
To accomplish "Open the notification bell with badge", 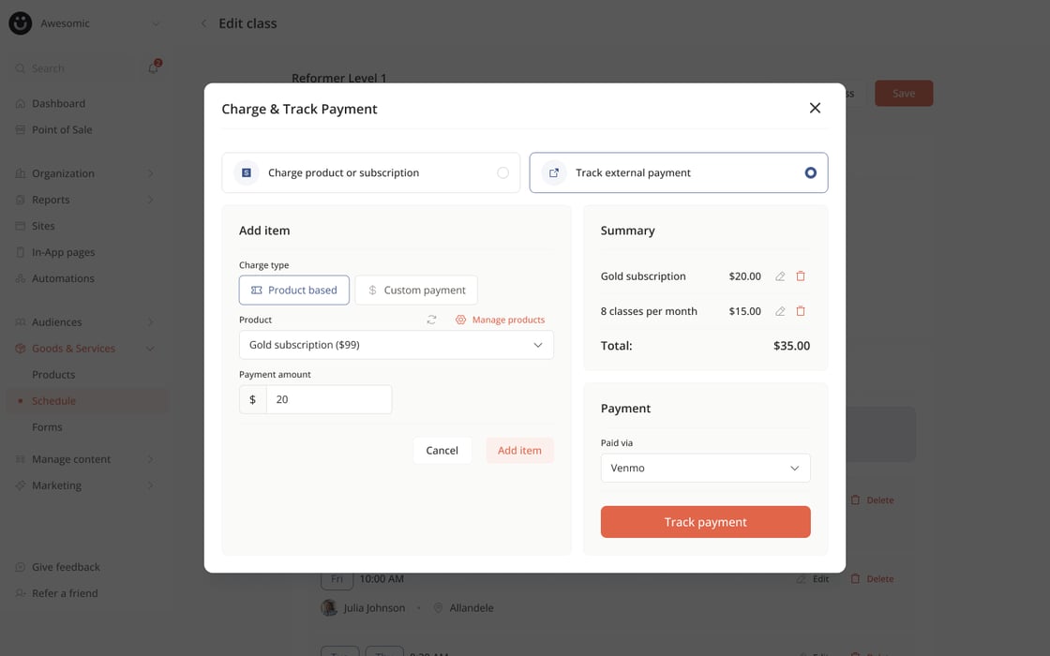I will 152,67.
